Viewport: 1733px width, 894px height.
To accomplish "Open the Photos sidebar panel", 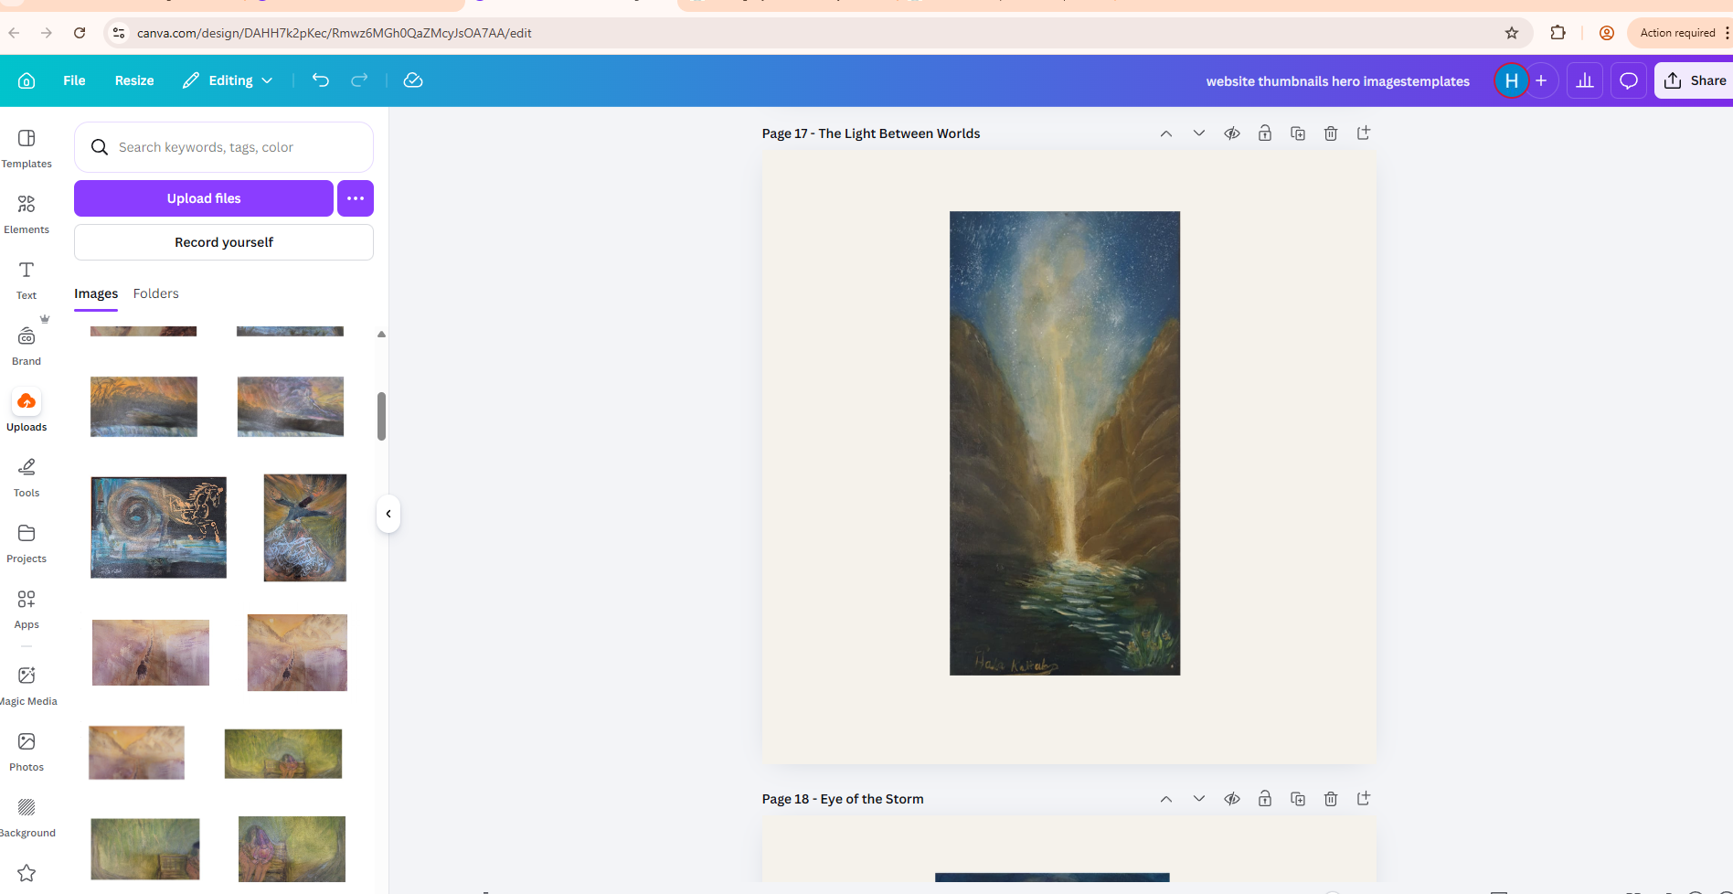I will [x=27, y=751].
